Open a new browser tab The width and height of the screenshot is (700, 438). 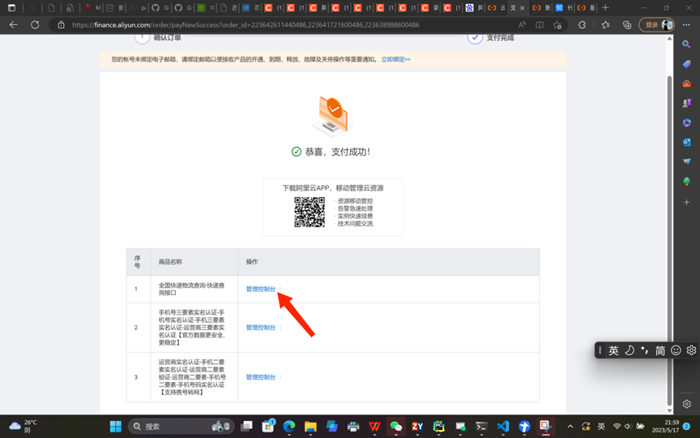[605, 7]
